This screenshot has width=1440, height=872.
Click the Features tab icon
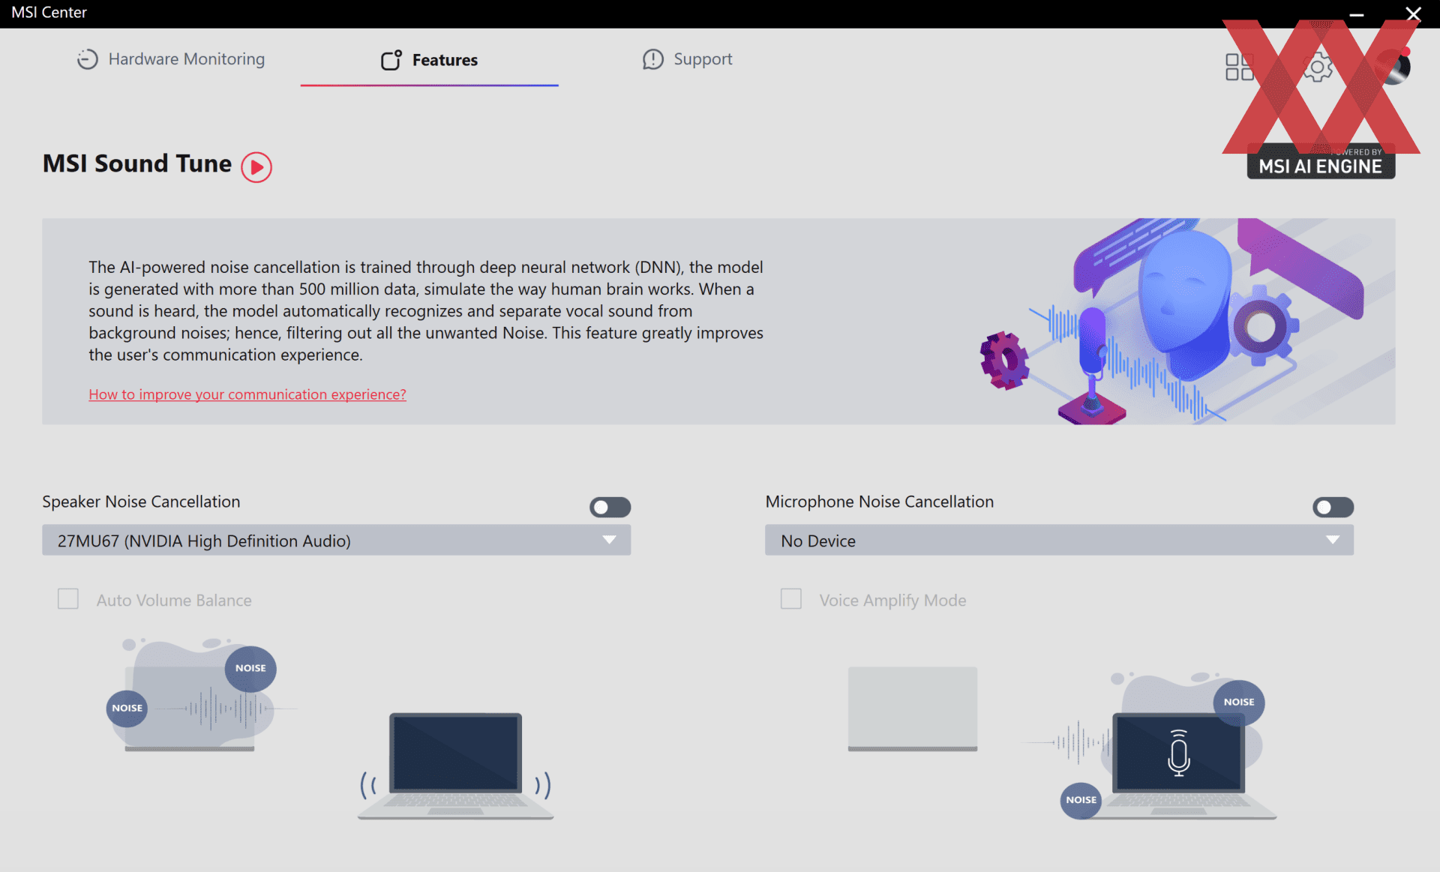point(391,60)
